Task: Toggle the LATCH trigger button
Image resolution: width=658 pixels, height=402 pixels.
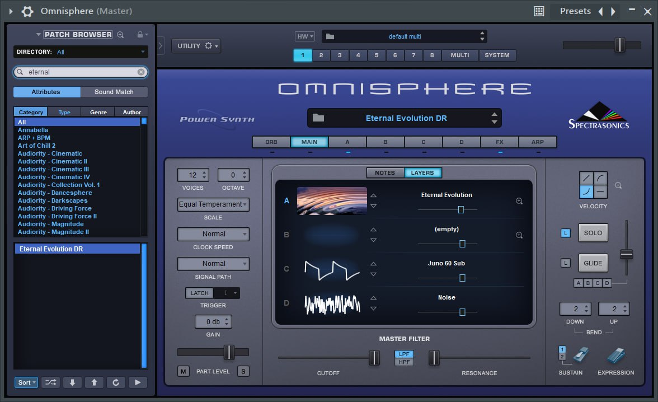Action: 199,293
